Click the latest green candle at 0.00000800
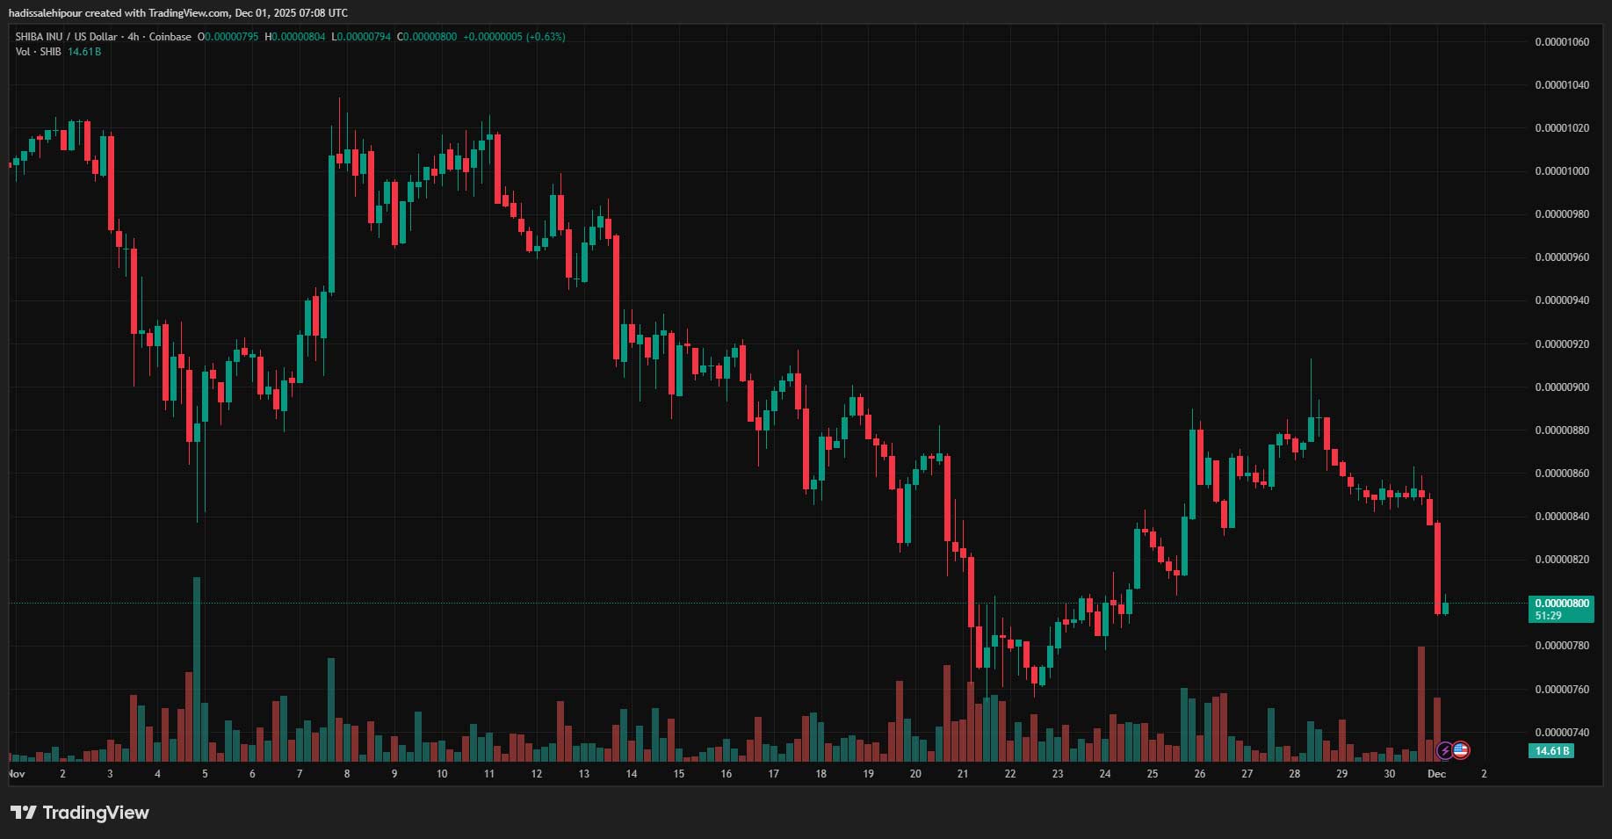1612x839 pixels. tap(1445, 607)
